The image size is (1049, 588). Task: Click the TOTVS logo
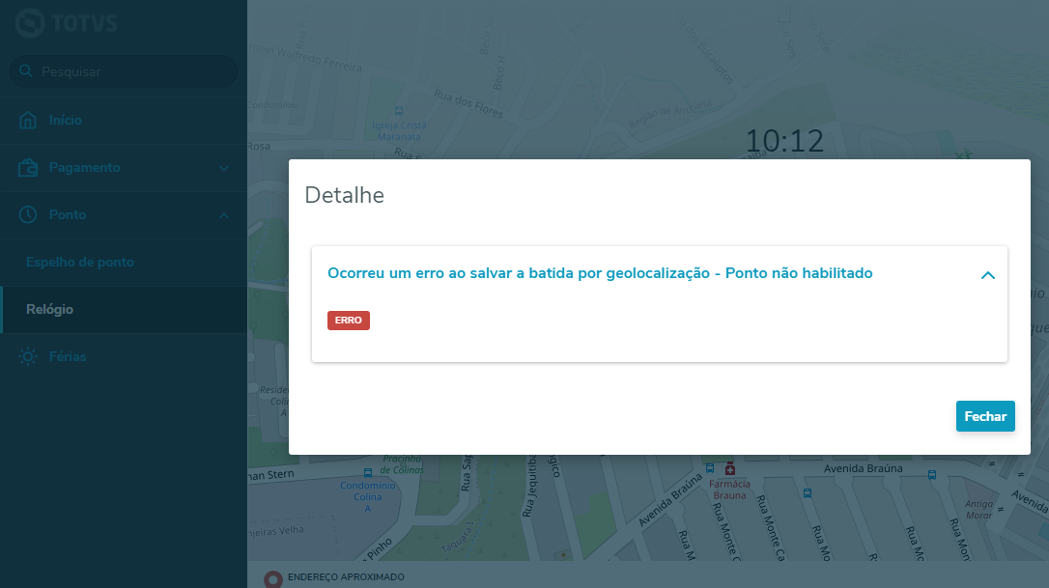(x=67, y=23)
